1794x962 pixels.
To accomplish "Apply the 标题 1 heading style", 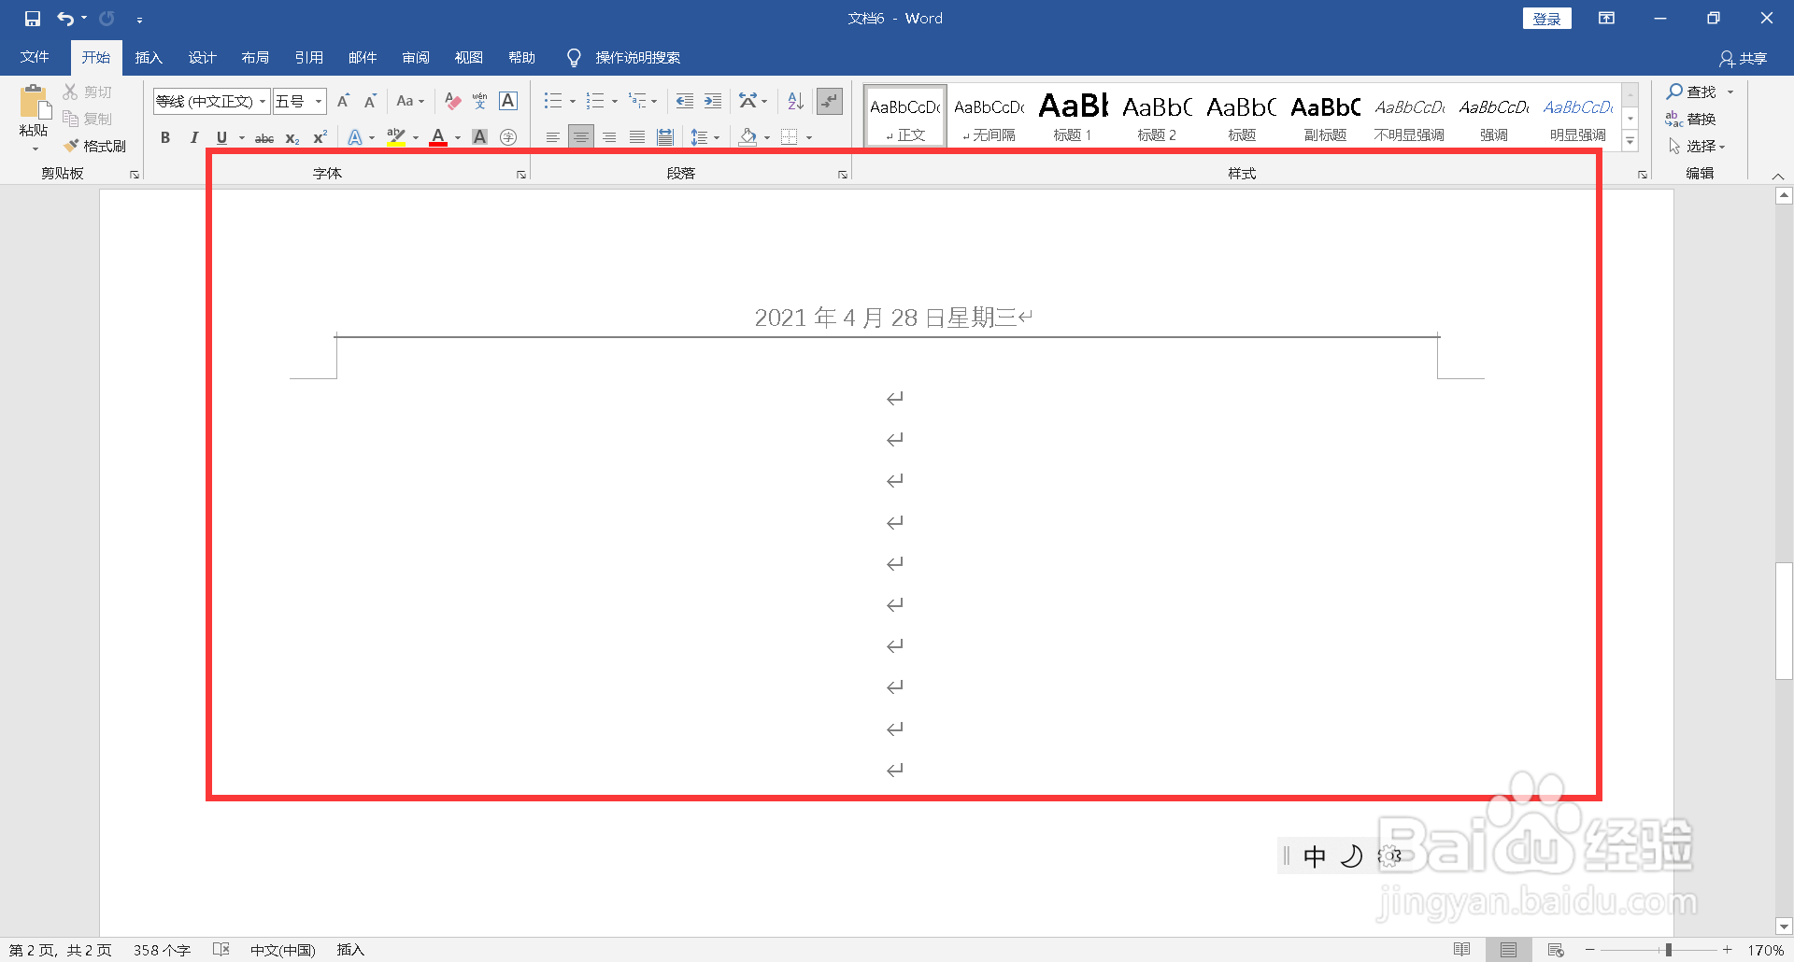I will [x=1073, y=116].
